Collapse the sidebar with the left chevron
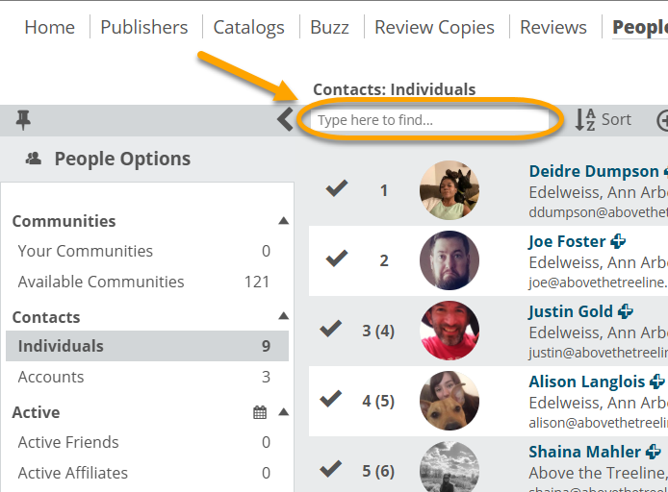 click(285, 119)
